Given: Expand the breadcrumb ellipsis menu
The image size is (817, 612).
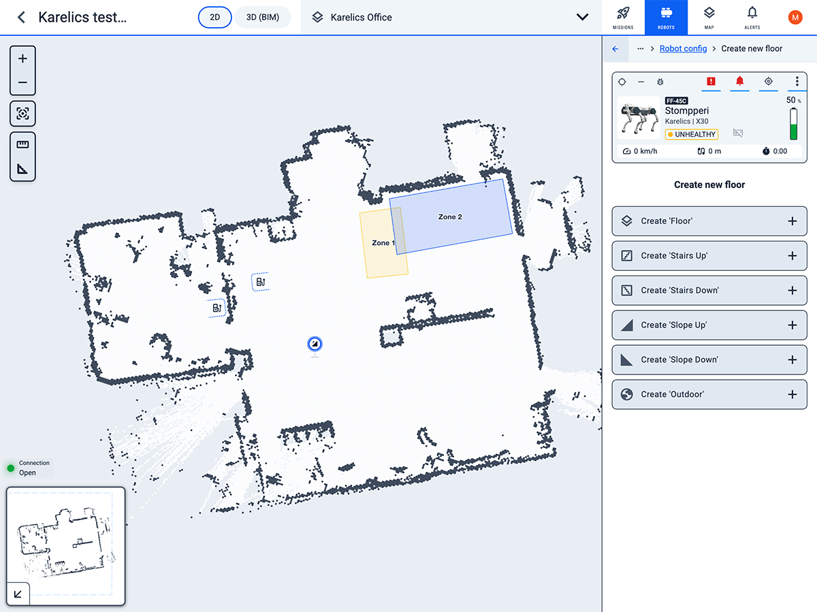Looking at the screenshot, I should [x=639, y=48].
